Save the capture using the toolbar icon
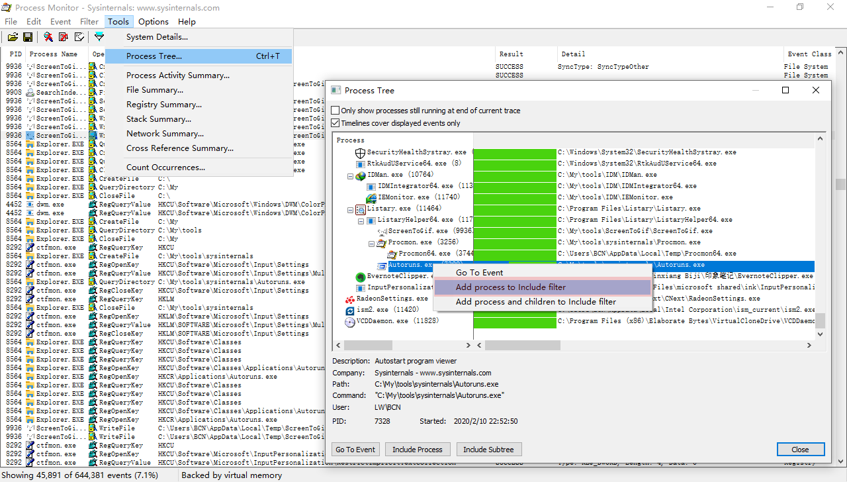 27,37
